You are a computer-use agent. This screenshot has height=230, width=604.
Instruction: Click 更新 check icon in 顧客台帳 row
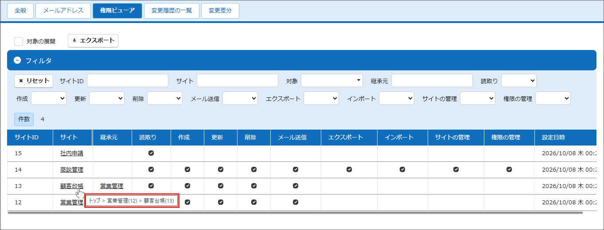pyautogui.click(x=221, y=186)
